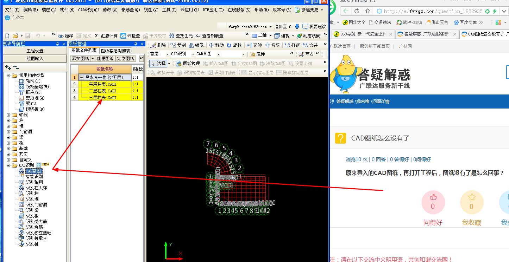Open 云检查 cloud check tool
Image resolution: width=509 pixels, height=262 pixels.
130,36
